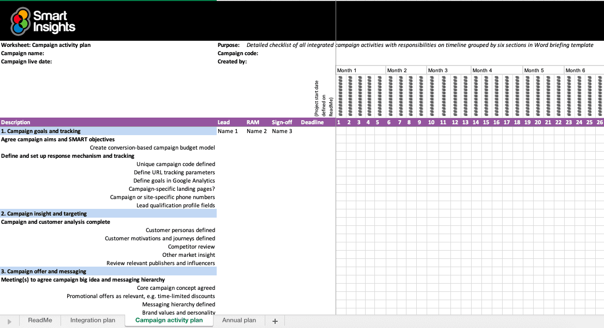The image size is (604, 328).
Task: Select the Campaign activity plan tab
Action: pyautogui.click(x=169, y=320)
